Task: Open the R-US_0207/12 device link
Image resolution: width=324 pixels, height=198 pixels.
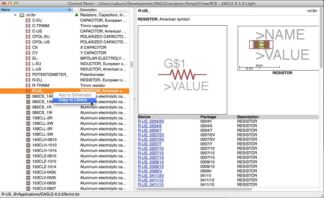Action: [151, 153]
